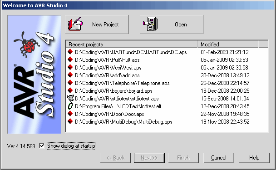Select the boyard.aps recent project

pyautogui.click(x=113, y=91)
